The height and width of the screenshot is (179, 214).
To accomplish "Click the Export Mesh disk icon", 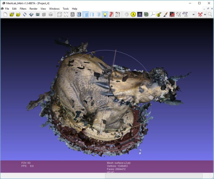I will [x=31, y=14].
